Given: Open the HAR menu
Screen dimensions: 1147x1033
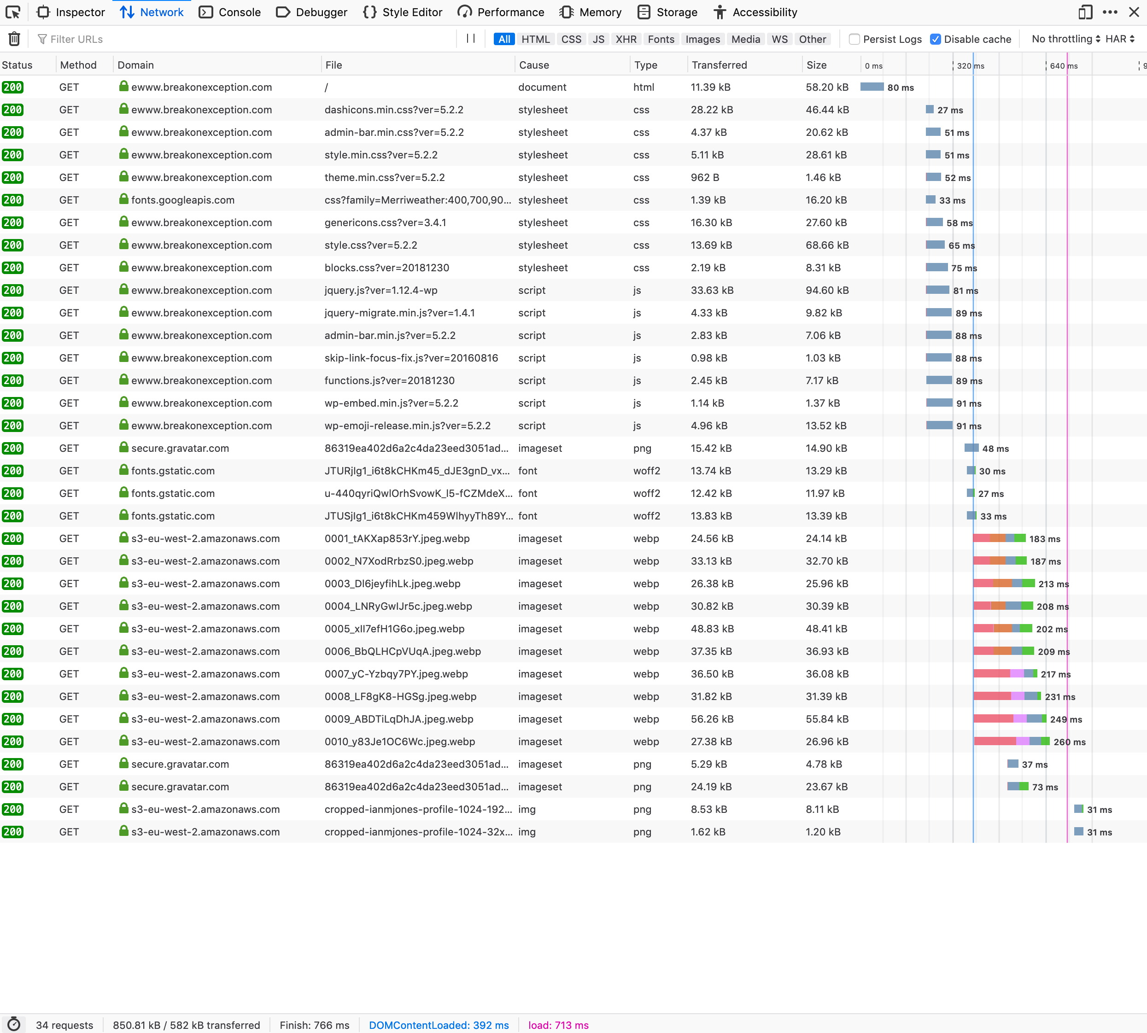Looking at the screenshot, I should pos(1120,39).
